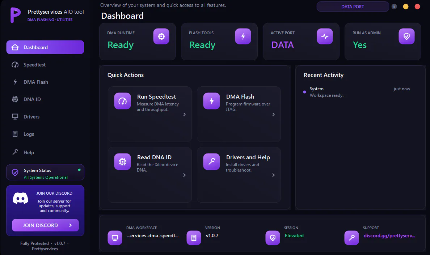Click the 'Recent Activity' heading

(x=324, y=75)
